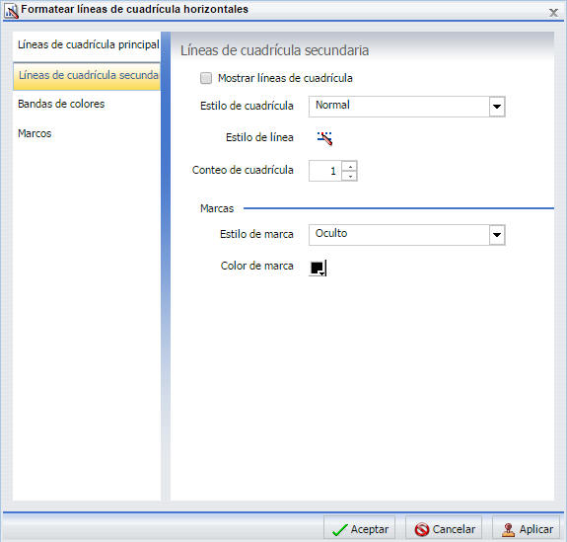
Task: Click the Aplicar button
Action: tap(527, 529)
